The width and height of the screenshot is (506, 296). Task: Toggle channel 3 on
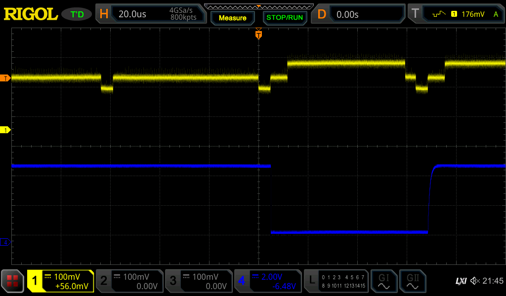point(199,281)
